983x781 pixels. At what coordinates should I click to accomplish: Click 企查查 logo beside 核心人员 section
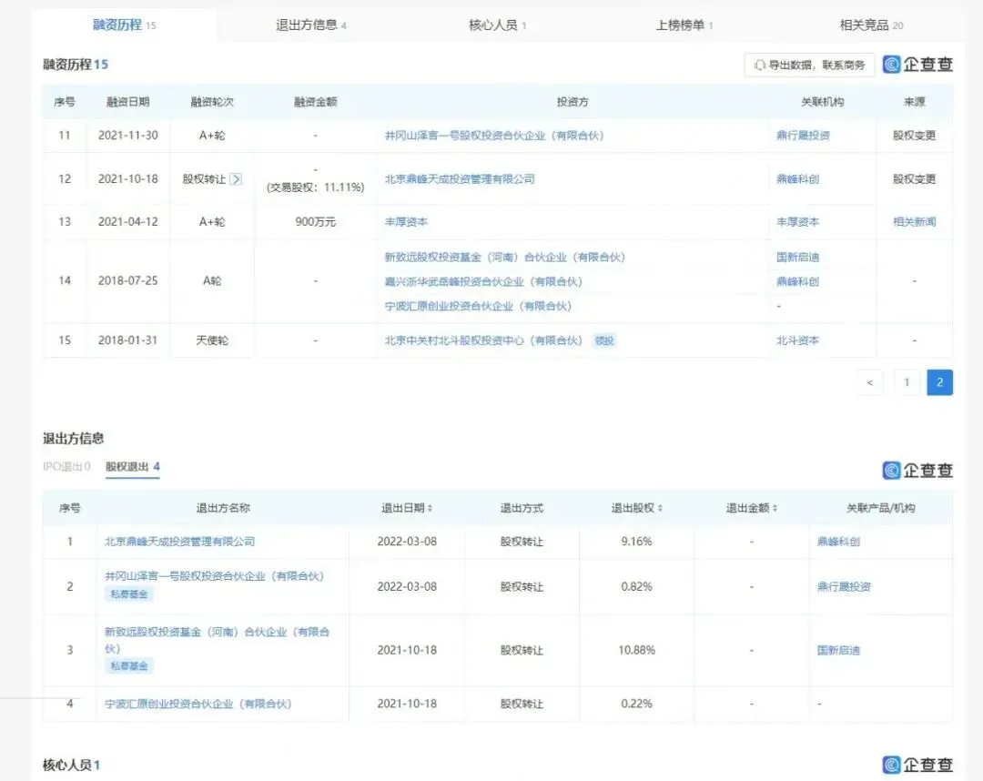(917, 764)
